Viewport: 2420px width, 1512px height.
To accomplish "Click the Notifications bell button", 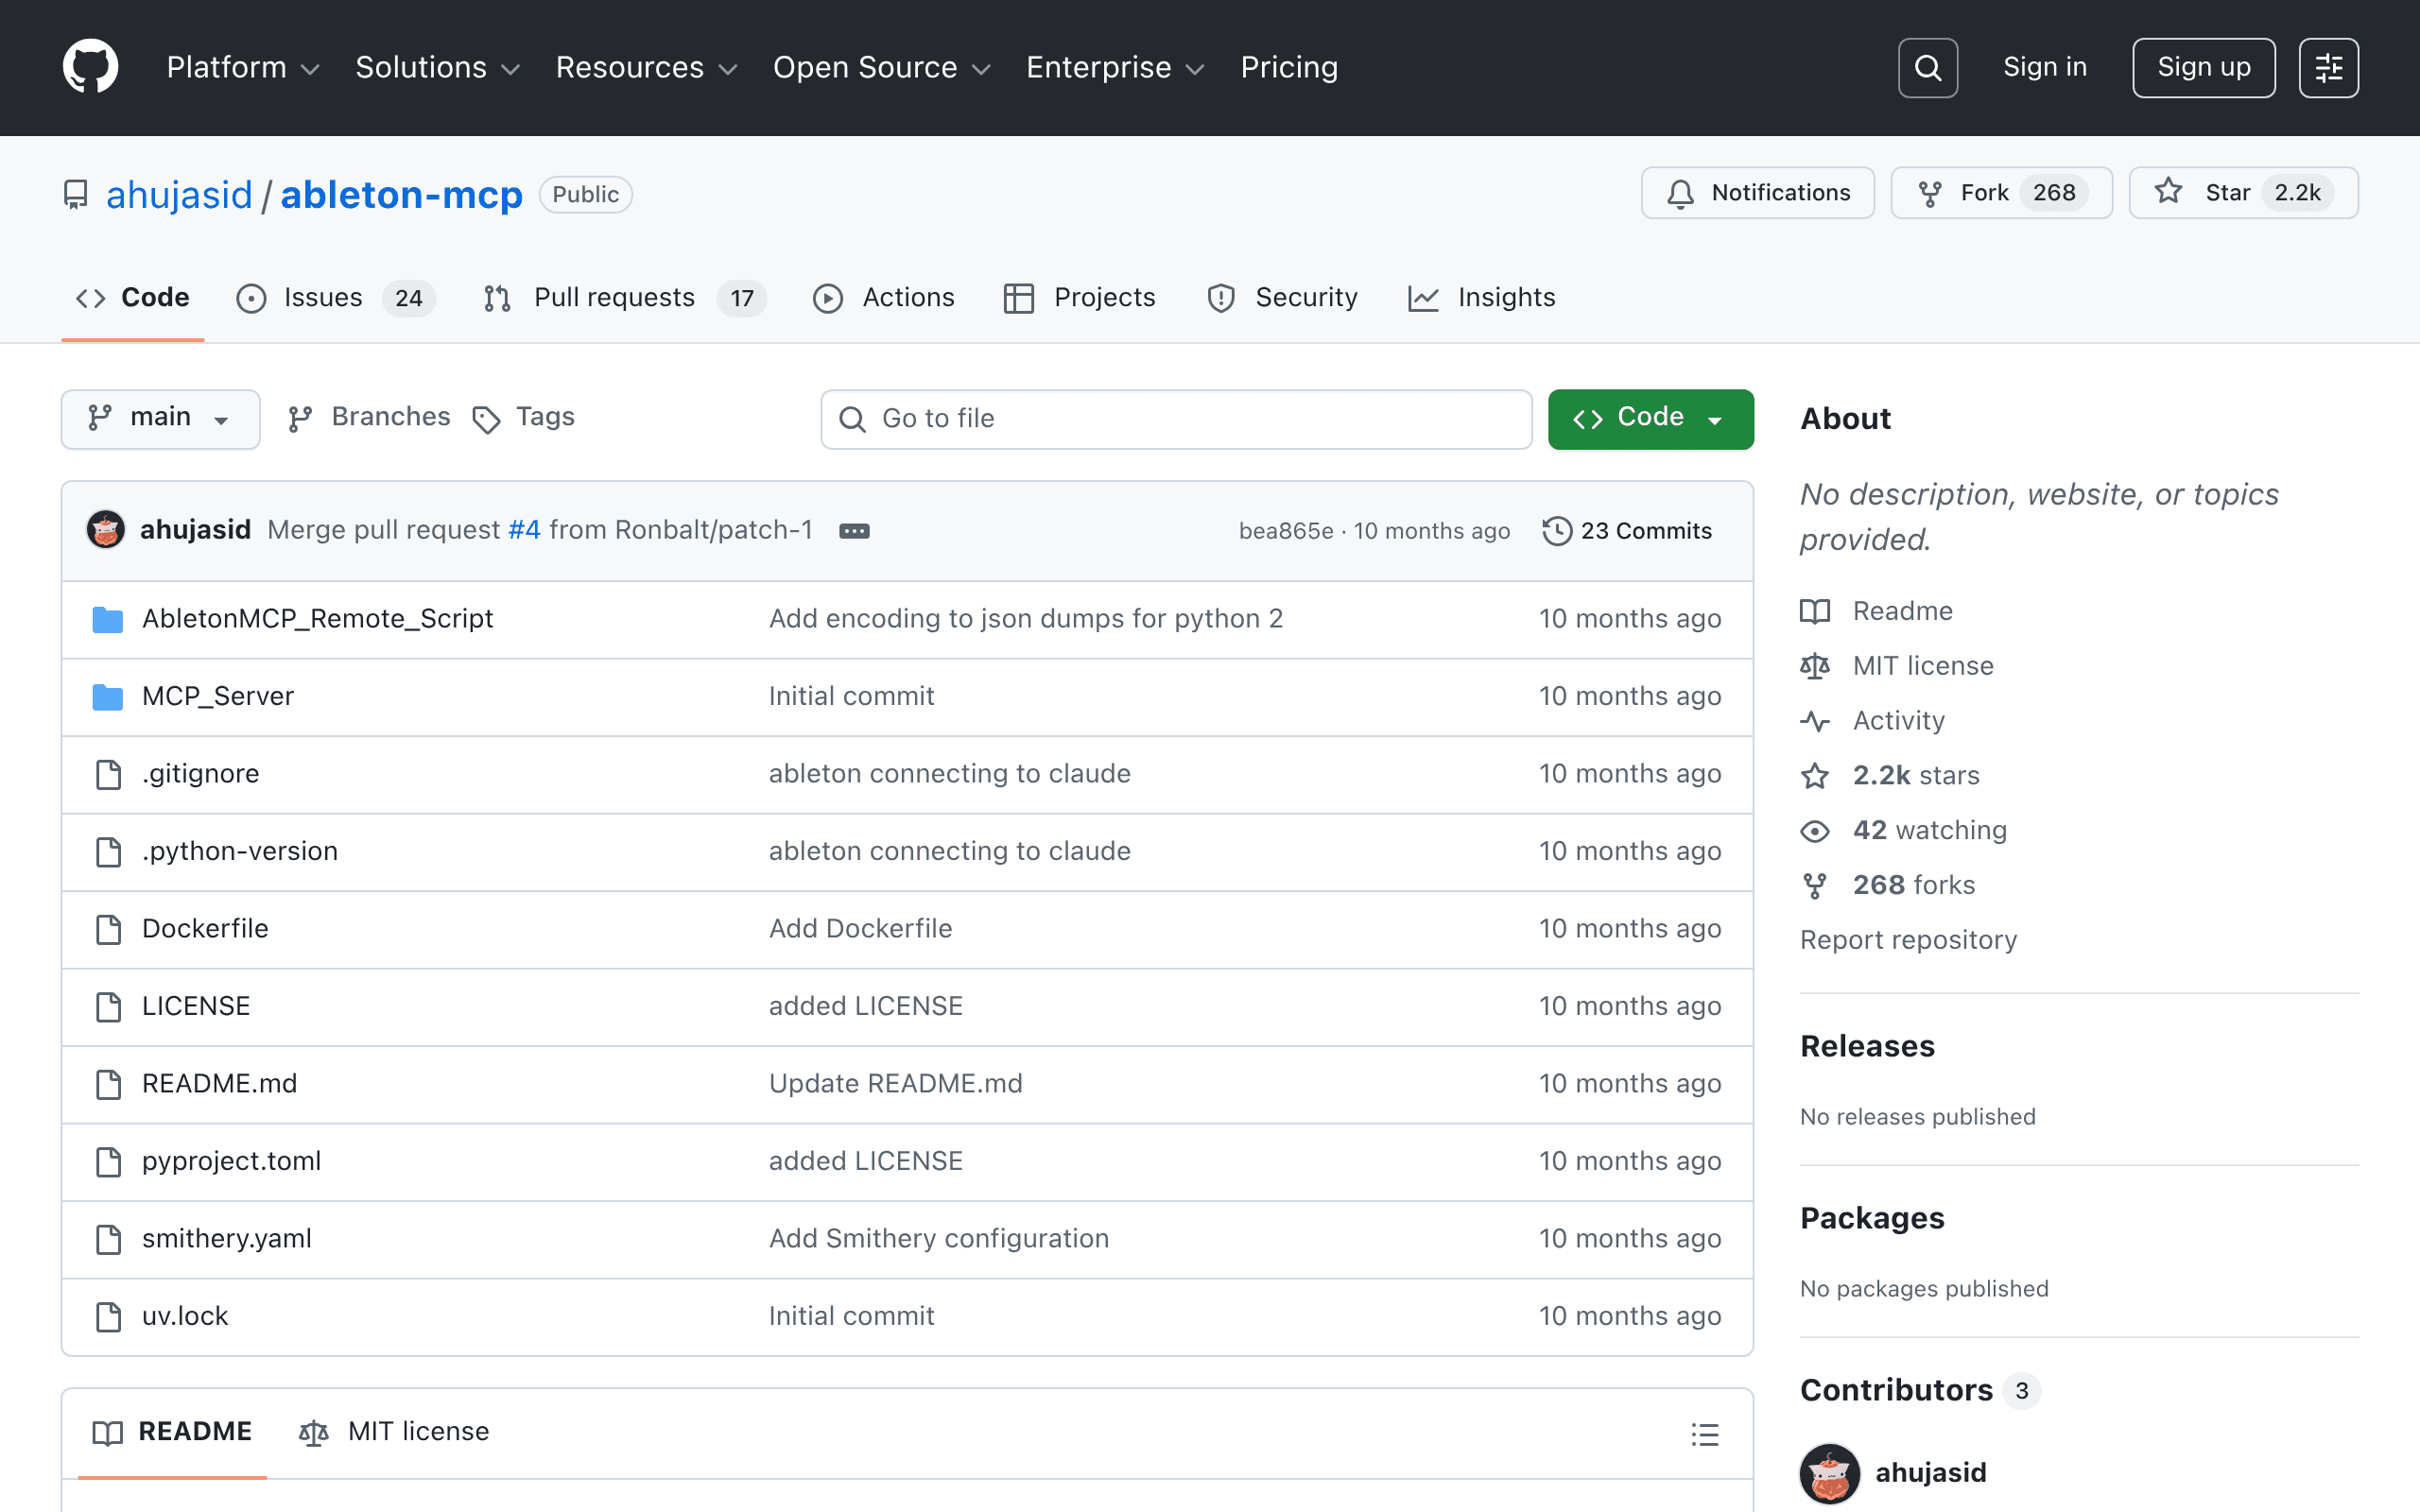I will click(x=1757, y=193).
